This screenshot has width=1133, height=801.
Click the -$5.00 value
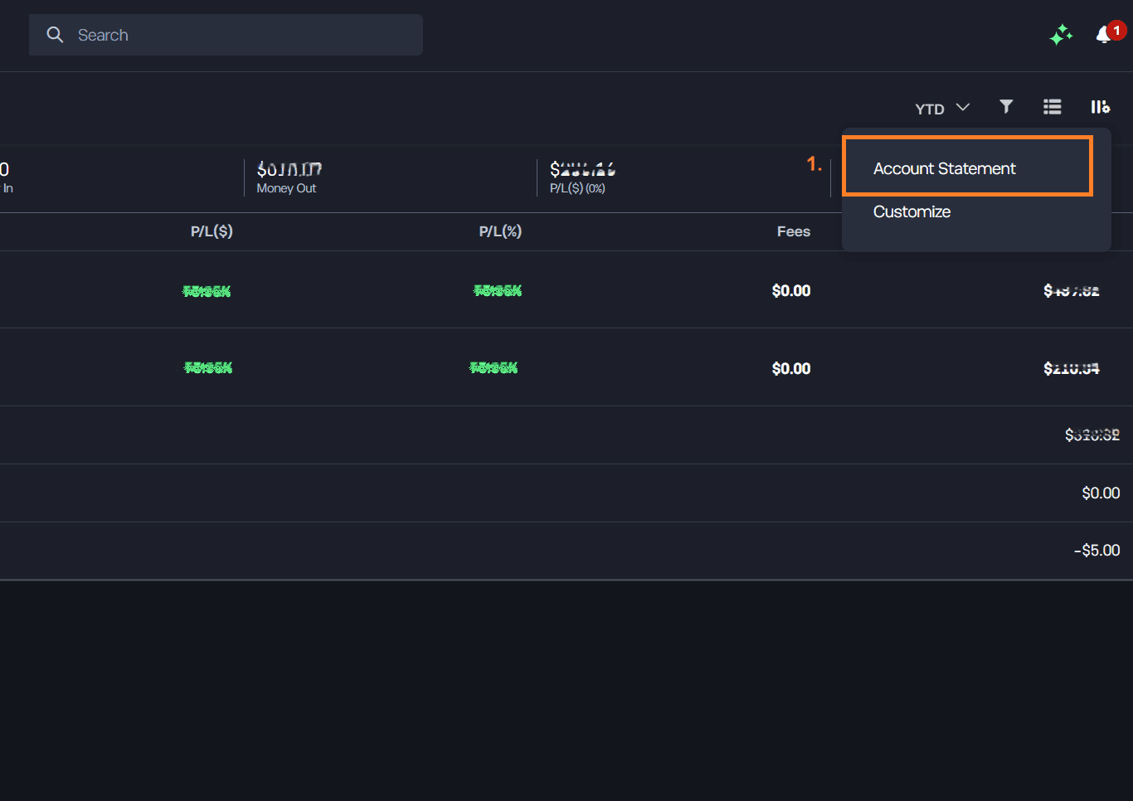[x=1097, y=551]
